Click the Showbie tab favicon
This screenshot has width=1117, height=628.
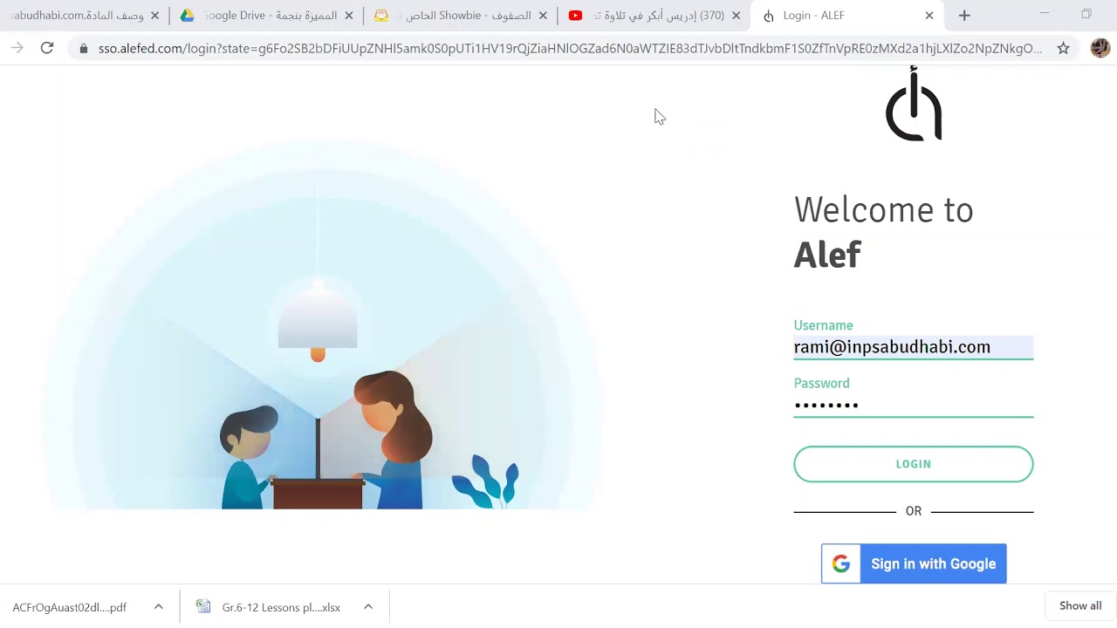tap(381, 16)
